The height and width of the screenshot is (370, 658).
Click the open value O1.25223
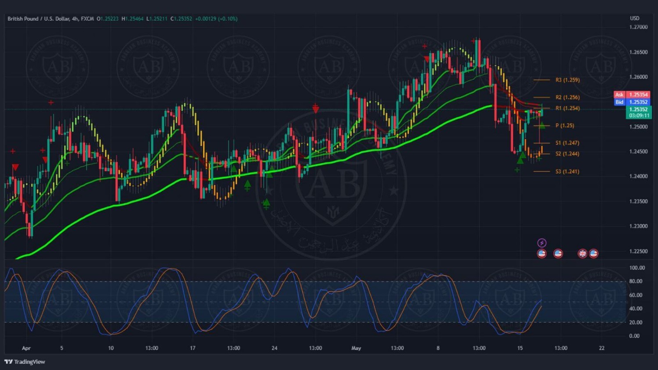pyautogui.click(x=107, y=19)
